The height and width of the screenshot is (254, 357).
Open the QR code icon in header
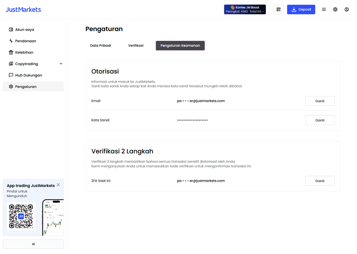click(279, 9)
